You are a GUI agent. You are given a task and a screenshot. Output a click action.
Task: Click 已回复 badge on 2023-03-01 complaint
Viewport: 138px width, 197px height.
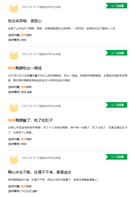pyautogui.click(x=116, y=157)
